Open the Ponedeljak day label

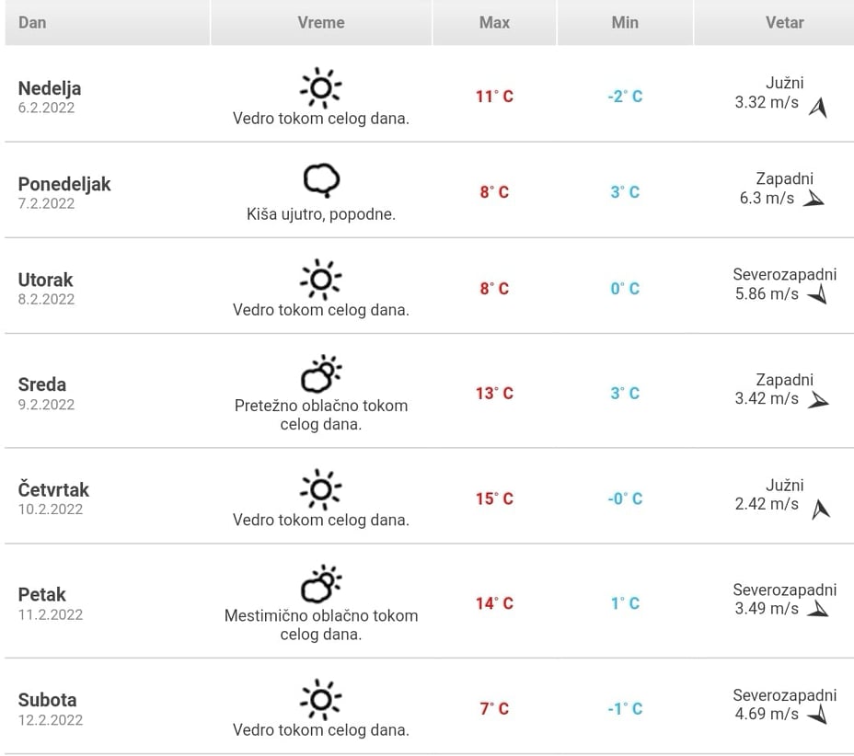click(64, 184)
